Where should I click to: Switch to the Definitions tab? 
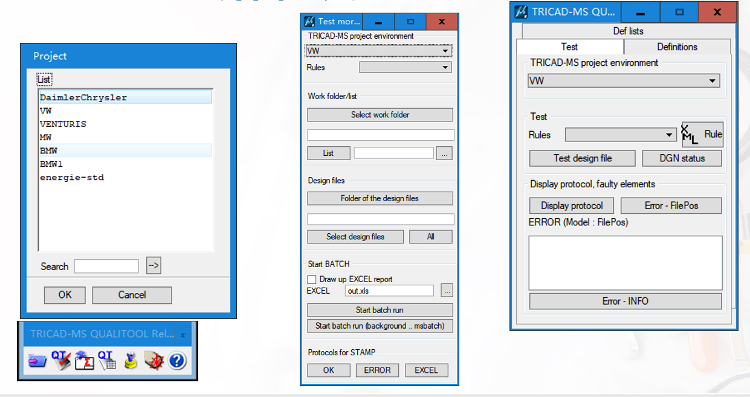[677, 47]
